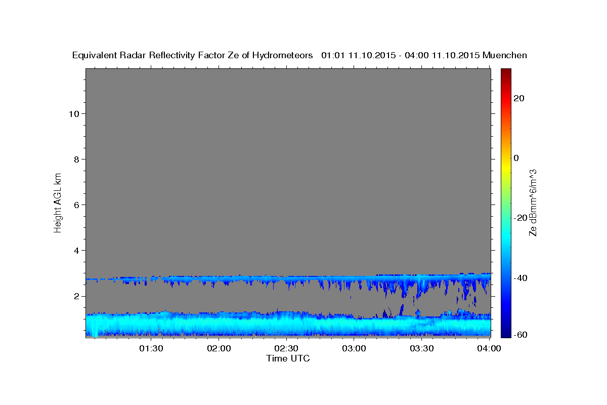Click the 03:30 time tick label
Image resolution: width=607 pixels, height=405 pixels.
[421, 348]
